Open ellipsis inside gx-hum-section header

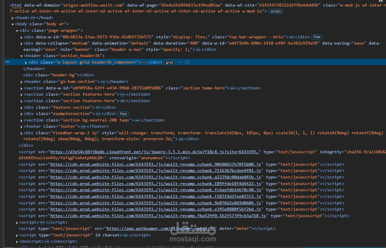[103, 82]
